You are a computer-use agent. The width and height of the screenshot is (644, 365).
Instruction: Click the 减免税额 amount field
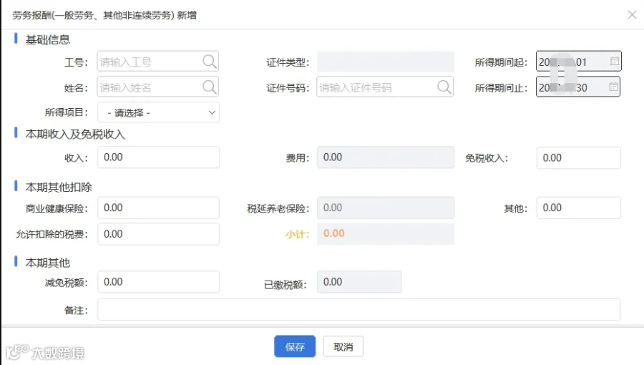click(x=158, y=282)
